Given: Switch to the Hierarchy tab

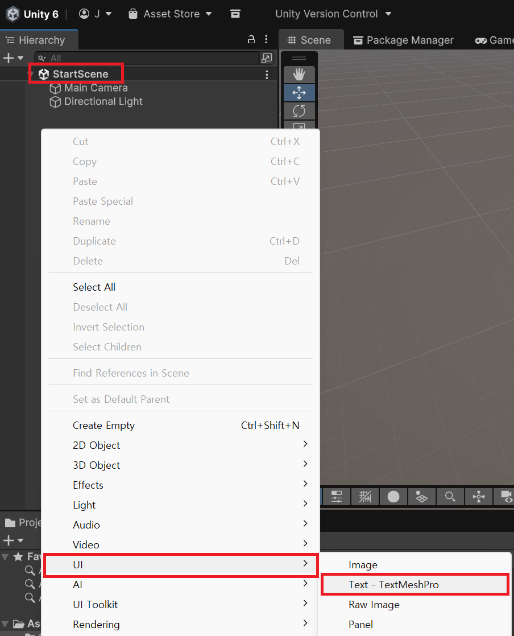Looking at the screenshot, I should pos(39,40).
